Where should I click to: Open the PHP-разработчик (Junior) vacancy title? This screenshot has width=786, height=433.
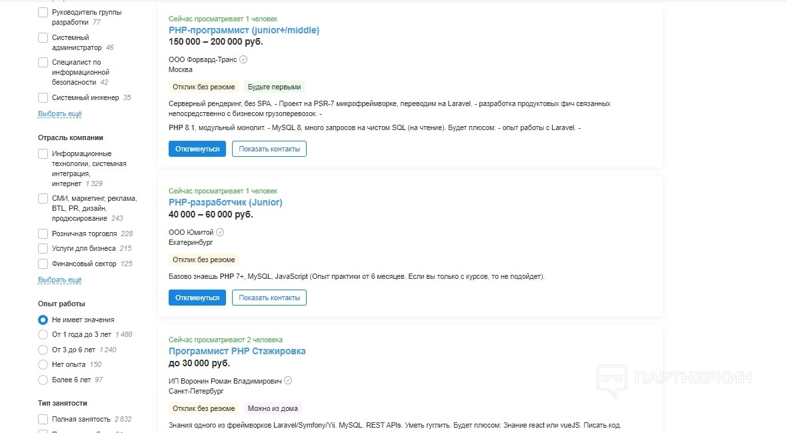(x=225, y=202)
